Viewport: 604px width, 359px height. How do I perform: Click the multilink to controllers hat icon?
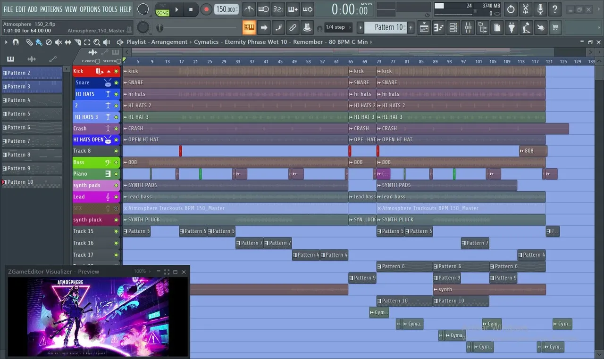pyautogui.click(x=308, y=27)
